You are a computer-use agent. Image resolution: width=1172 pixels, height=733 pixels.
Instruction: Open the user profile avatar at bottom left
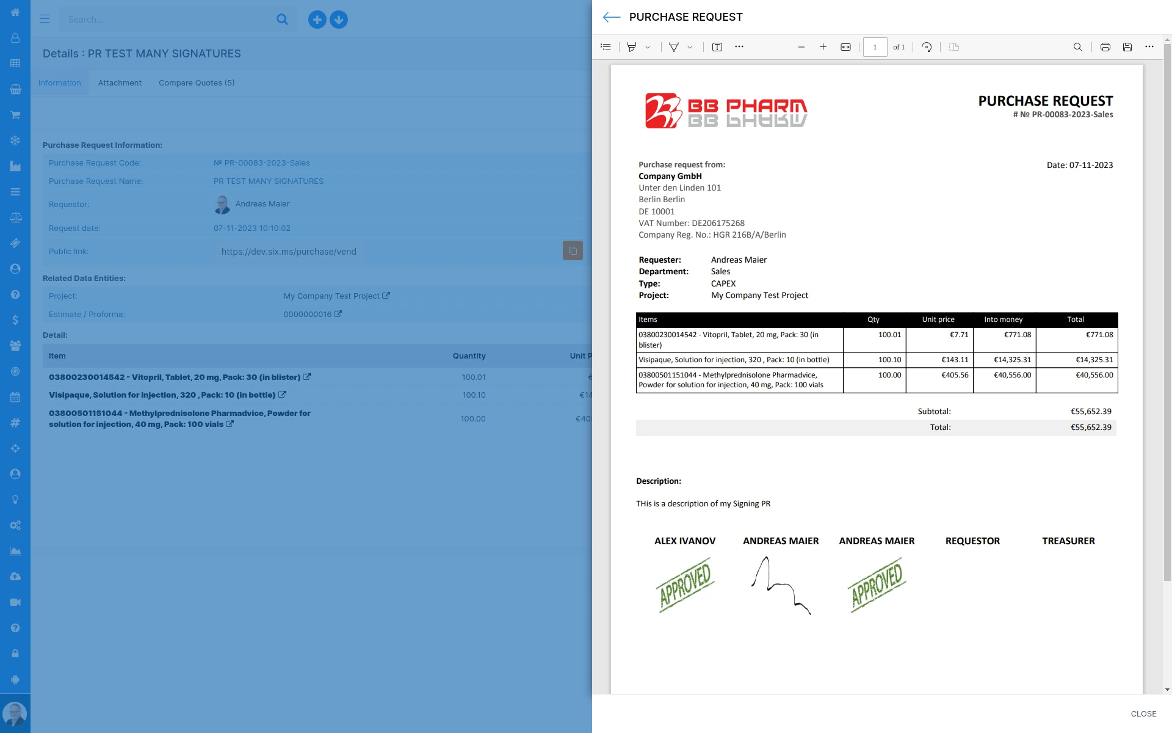[x=15, y=713]
